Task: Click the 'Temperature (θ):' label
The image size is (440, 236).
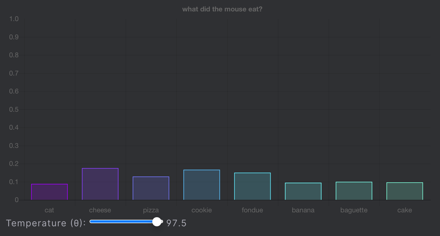Action: click(46, 223)
